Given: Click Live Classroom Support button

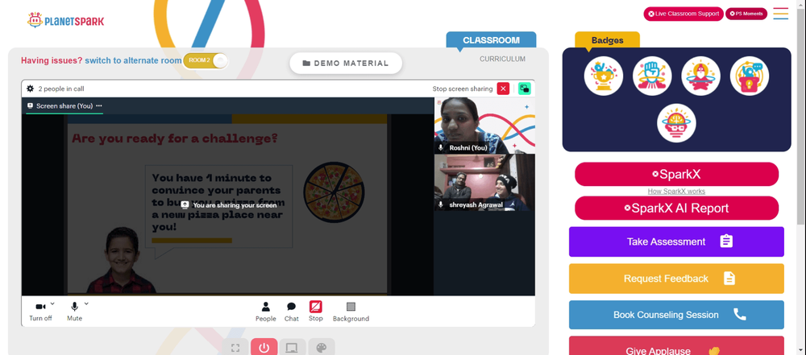Looking at the screenshot, I should pyautogui.click(x=683, y=14).
